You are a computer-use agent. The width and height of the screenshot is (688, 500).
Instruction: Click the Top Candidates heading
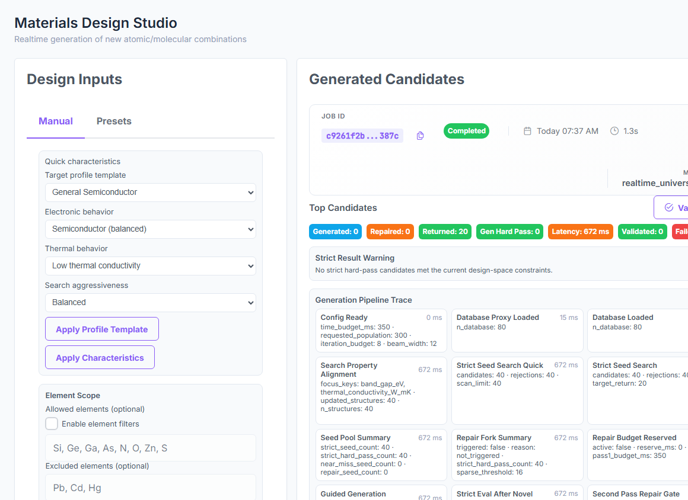(x=343, y=208)
